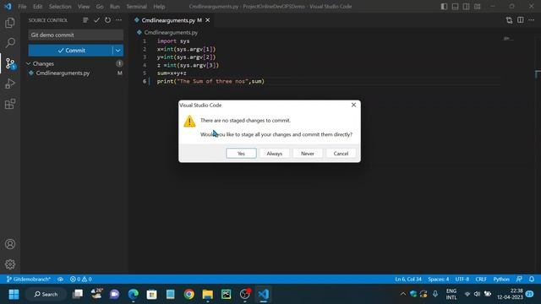Viewport: 541px width, 304px height.
Task: Click the Always button in dialog
Action: tap(274, 154)
